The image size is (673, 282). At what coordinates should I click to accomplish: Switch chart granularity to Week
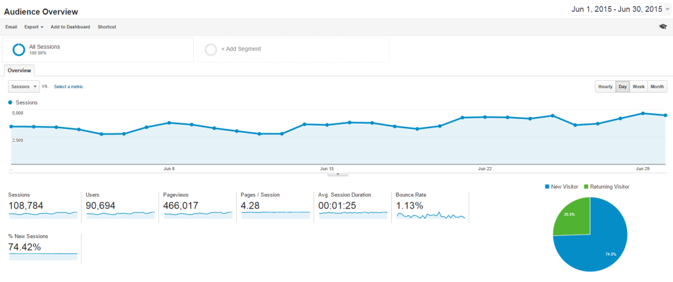[x=639, y=87]
